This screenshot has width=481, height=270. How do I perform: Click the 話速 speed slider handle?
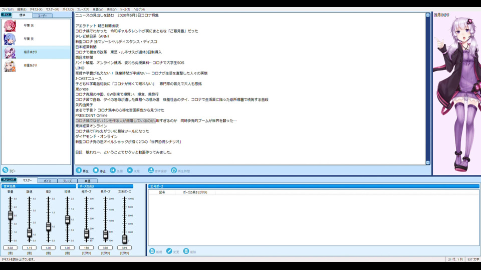30,232
